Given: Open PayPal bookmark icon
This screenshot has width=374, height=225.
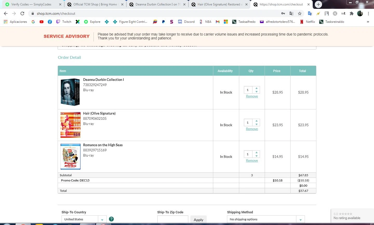Looking at the screenshot, I should [163, 22].
